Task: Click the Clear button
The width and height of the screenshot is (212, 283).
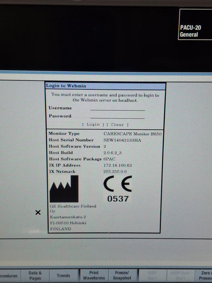Action: point(118,125)
